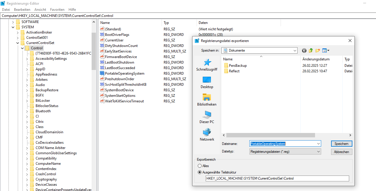Click icon of PortableOperatingSystem value
Screen dimensions: 376x191
point(102,73)
